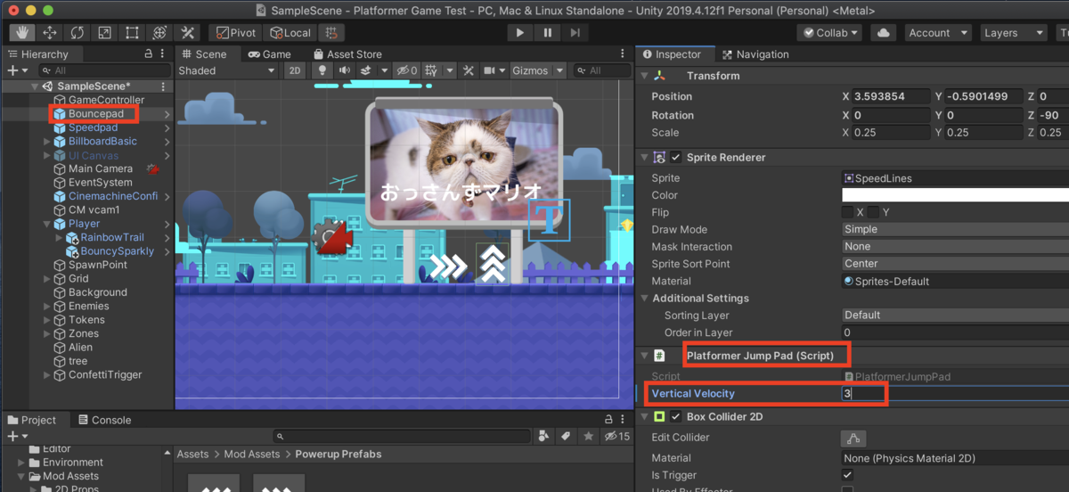The image size is (1069, 492).
Task: Toggle scene effects icon
Action: [365, 70]
